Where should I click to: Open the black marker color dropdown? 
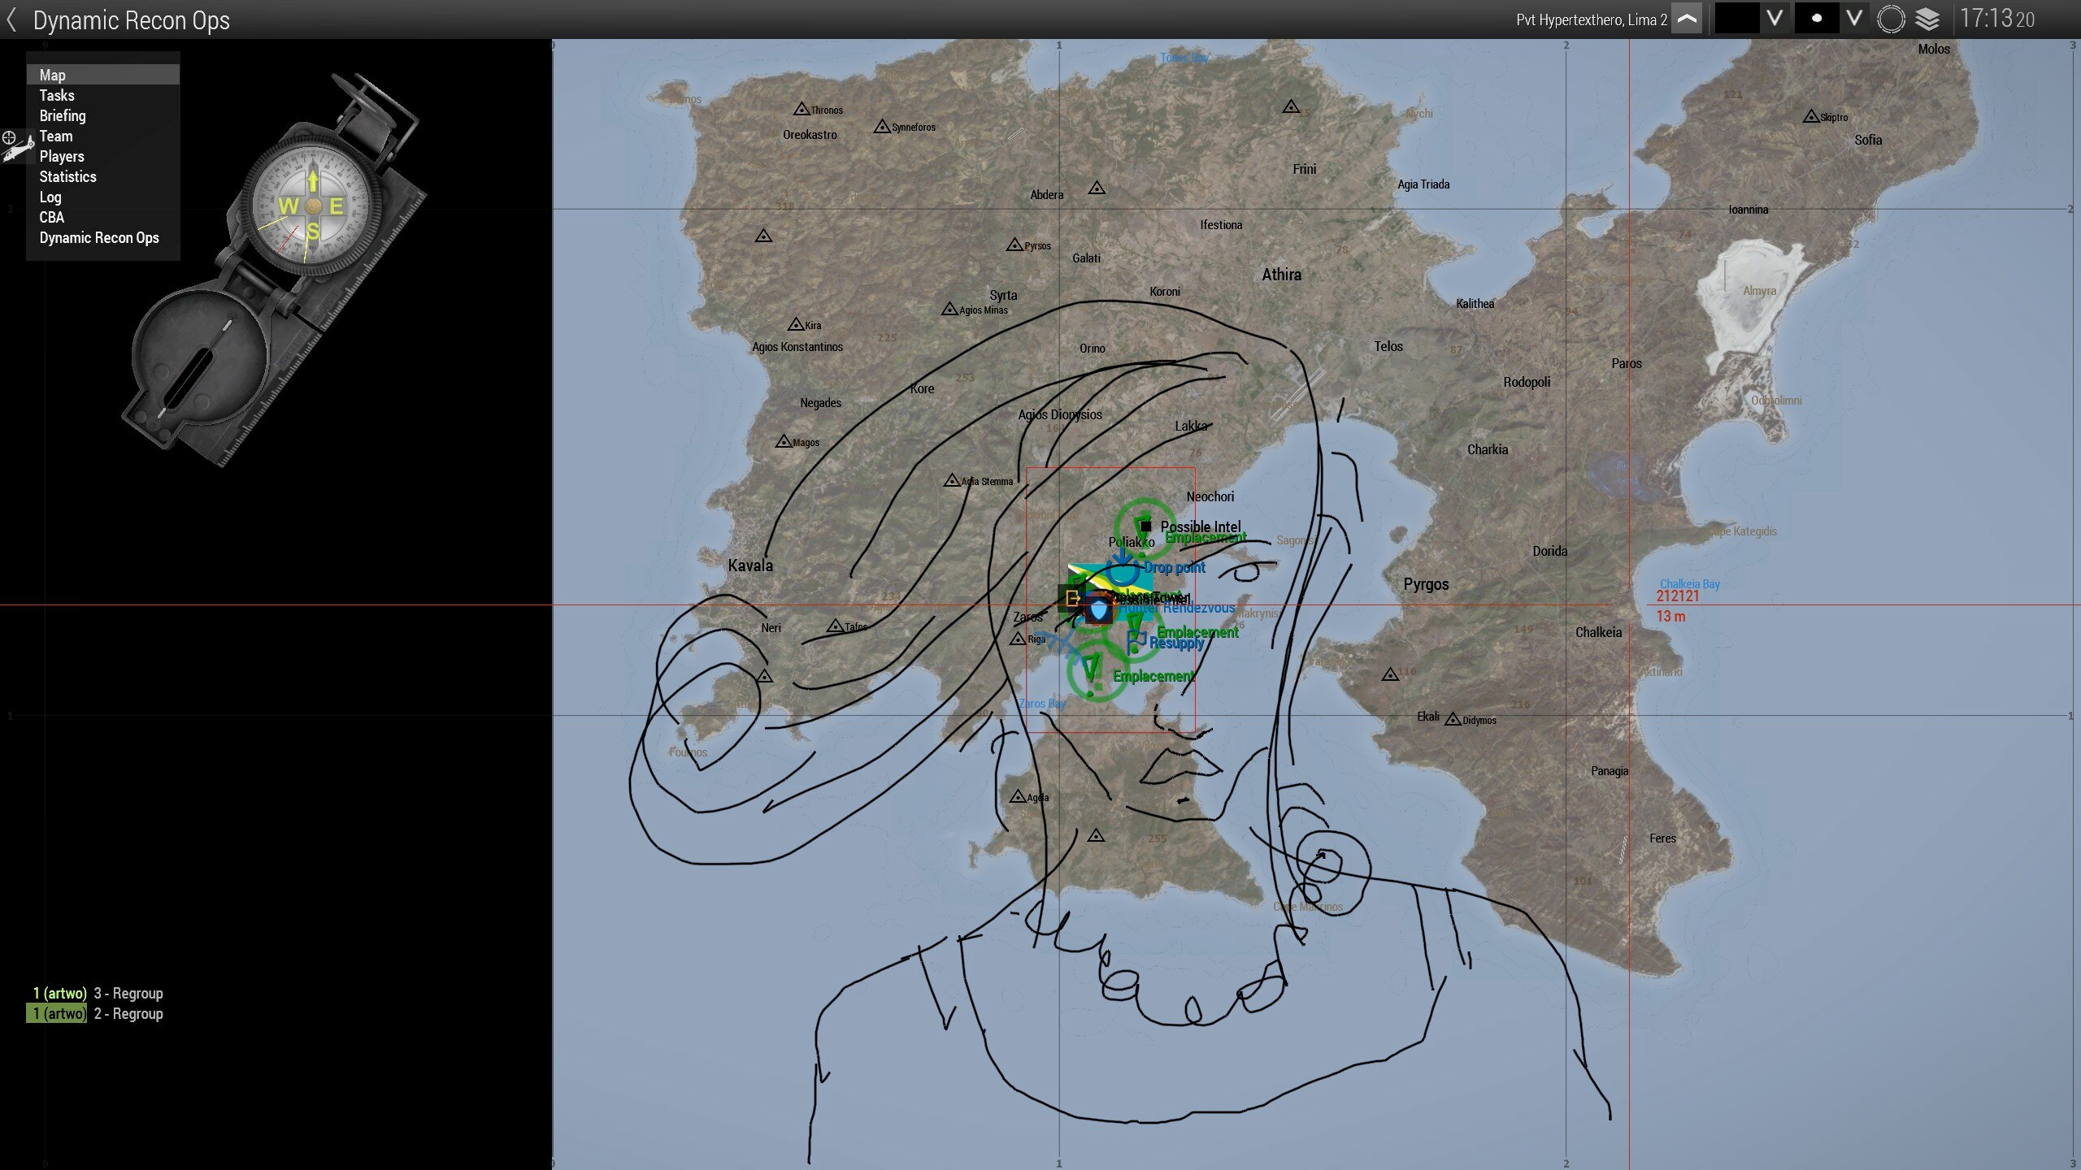[x=1775, y=19]
